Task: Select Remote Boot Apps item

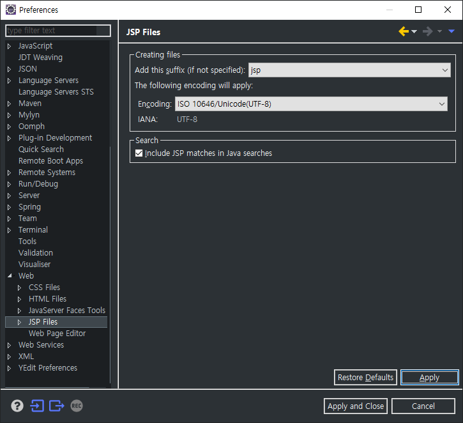Action: pyautogui.click(x=51, y=161)
